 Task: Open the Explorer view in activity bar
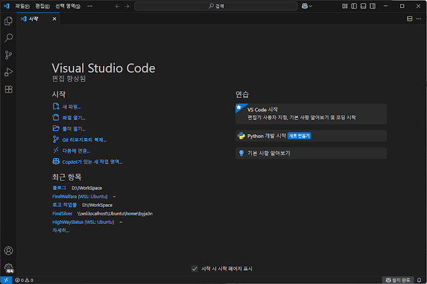[9, 21]
